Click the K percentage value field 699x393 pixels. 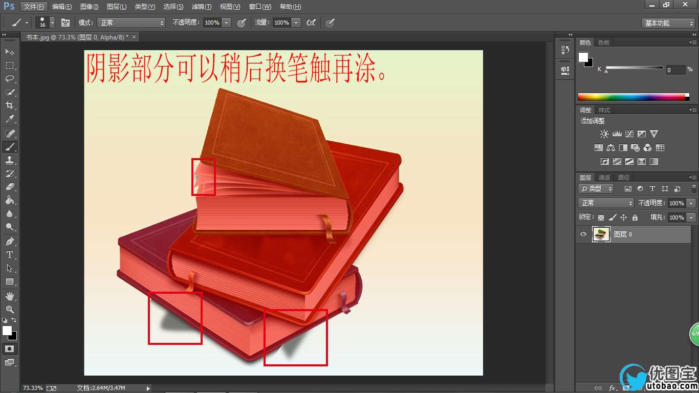coord(675,70)
